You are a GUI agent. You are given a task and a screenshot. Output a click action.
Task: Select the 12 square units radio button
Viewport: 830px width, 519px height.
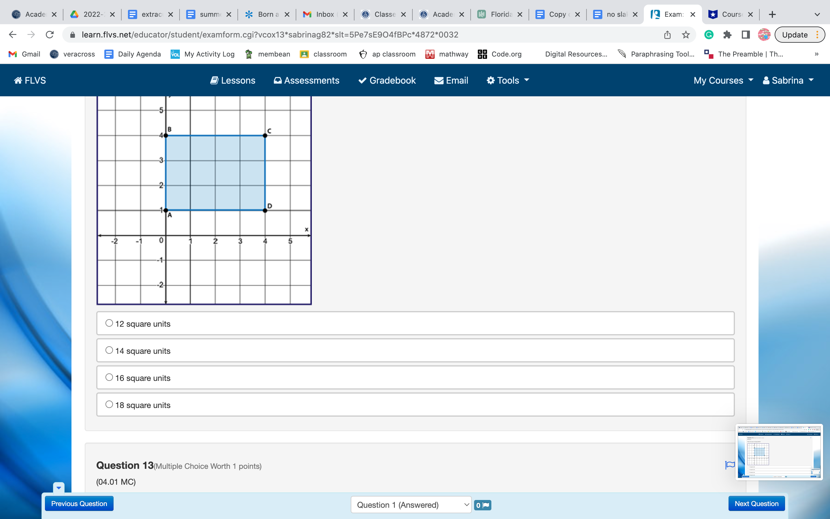point(109,324)
